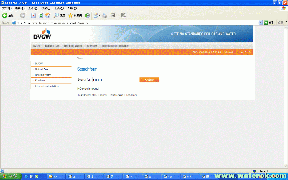Open Internet Explorer from quick launch

(x=26, y=177)
